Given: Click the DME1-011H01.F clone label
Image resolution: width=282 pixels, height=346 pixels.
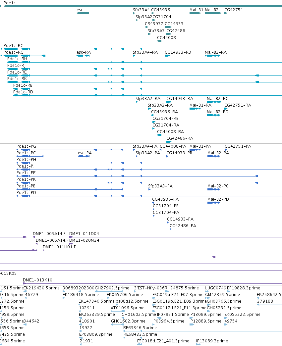Looking at the screenshot, I should [x=59, y=247].
